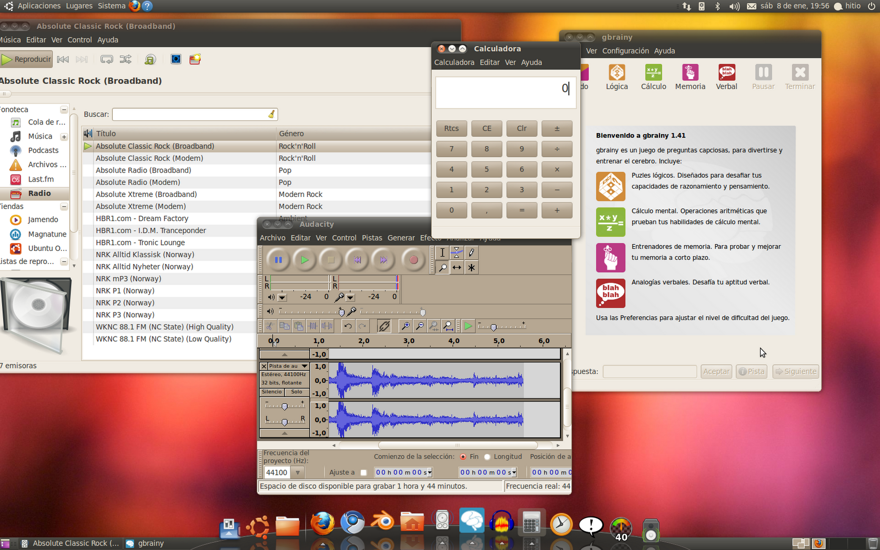Toggle the Solo button on the audio track
Image resolution: width=880 pixels, height=550 pixels.
296,392
